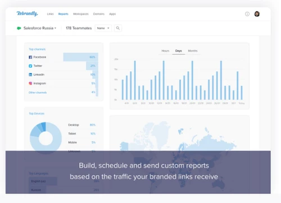
Task: Click the 178 Teammates label
Action: pyautogui.click(x=79, y=28)
